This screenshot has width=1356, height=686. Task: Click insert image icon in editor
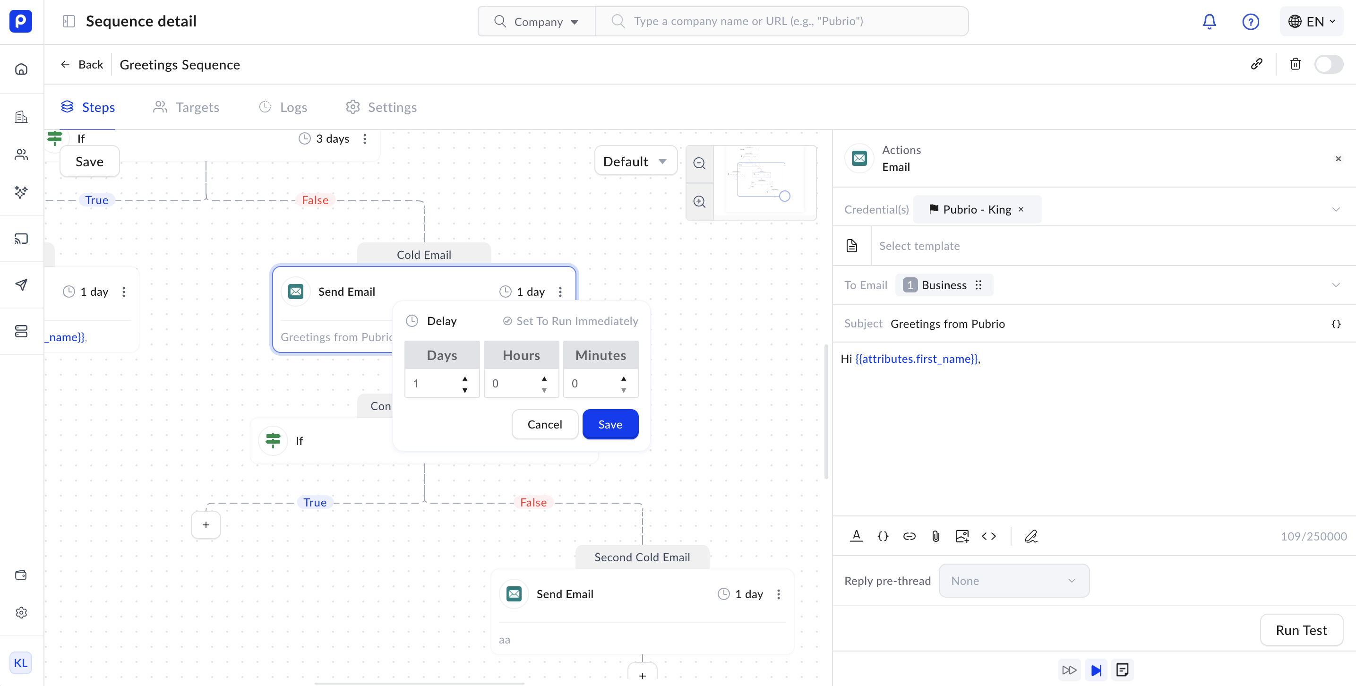pos(962,536)
